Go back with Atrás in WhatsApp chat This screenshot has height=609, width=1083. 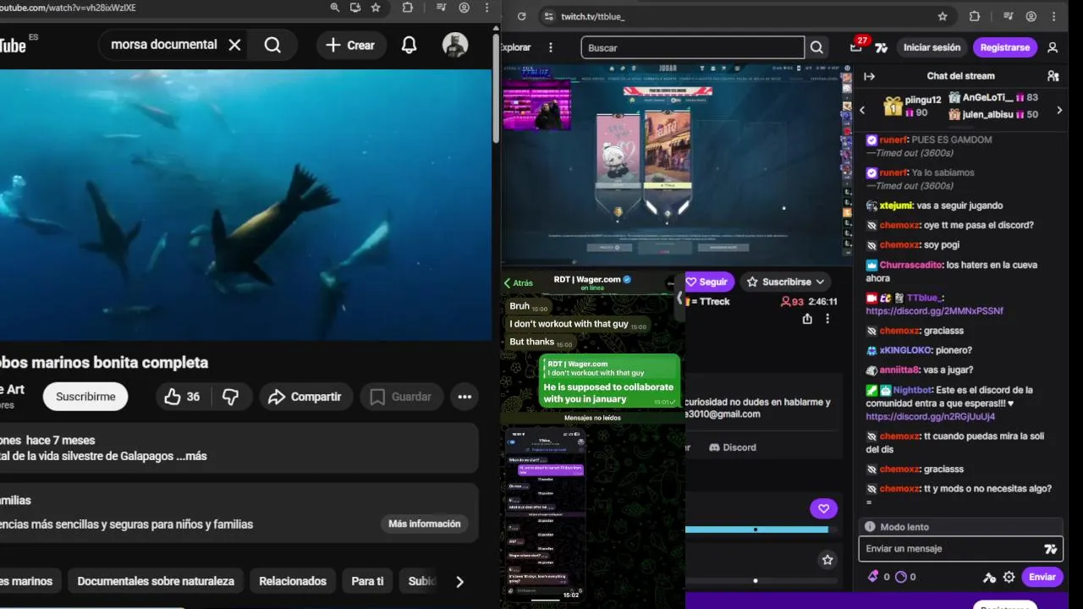point(519,283)
